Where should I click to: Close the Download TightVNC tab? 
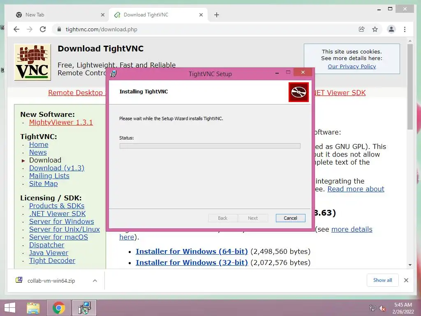click(x=201, y=15)
